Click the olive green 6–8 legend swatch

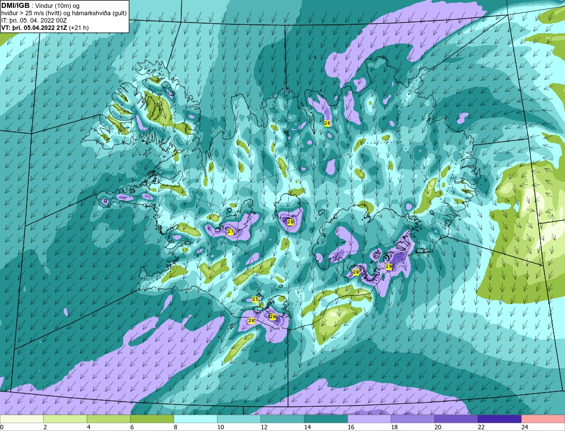152,419
